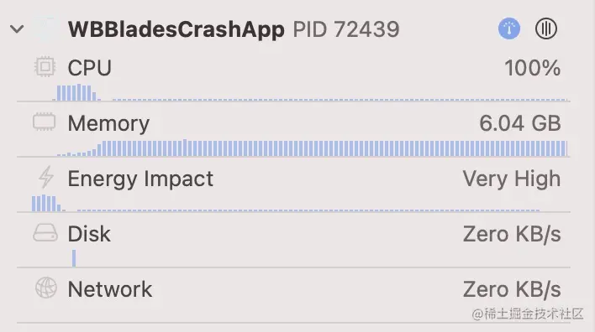Screen dimensions: 595x332
Task: Click the blue gauge profile icon
Action: [509, 29]
